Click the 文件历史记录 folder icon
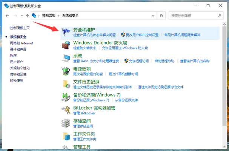Screen dimensions: 229x151 coord(66,84)
